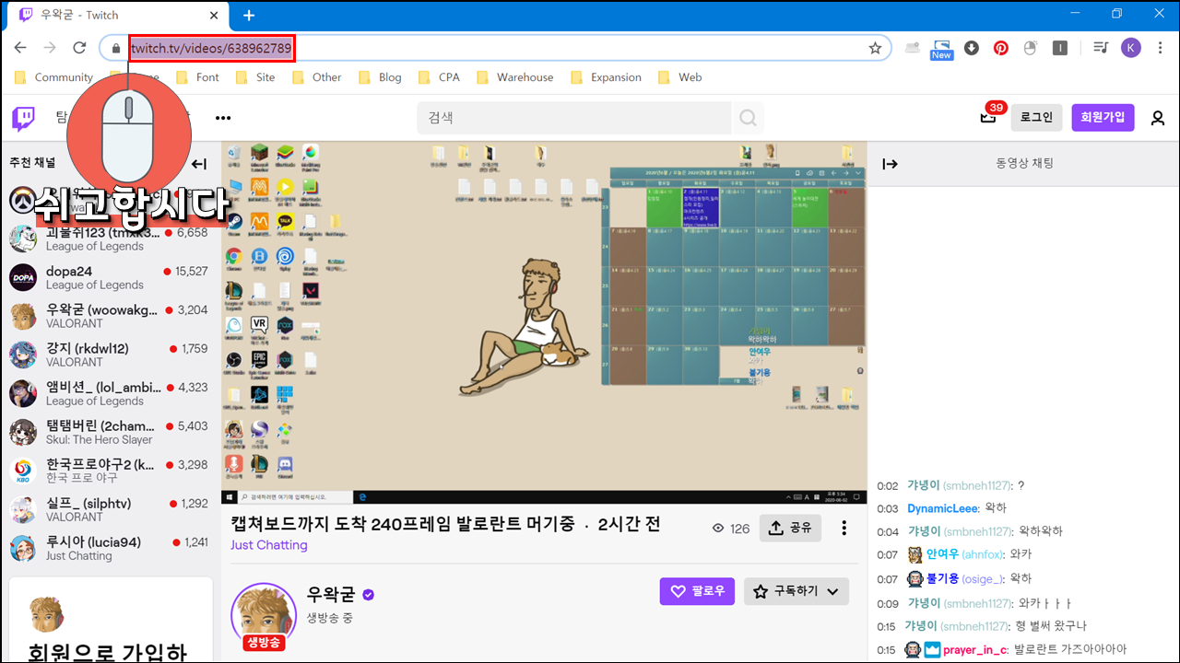Open the Other bookmark folder
This screenshot has width=1180, height=663.
pos(317,77)
